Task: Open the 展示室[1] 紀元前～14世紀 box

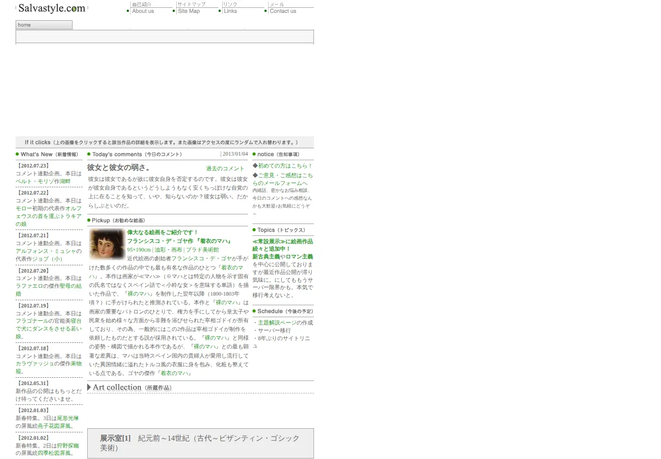Action: click(x=201, y=443)
